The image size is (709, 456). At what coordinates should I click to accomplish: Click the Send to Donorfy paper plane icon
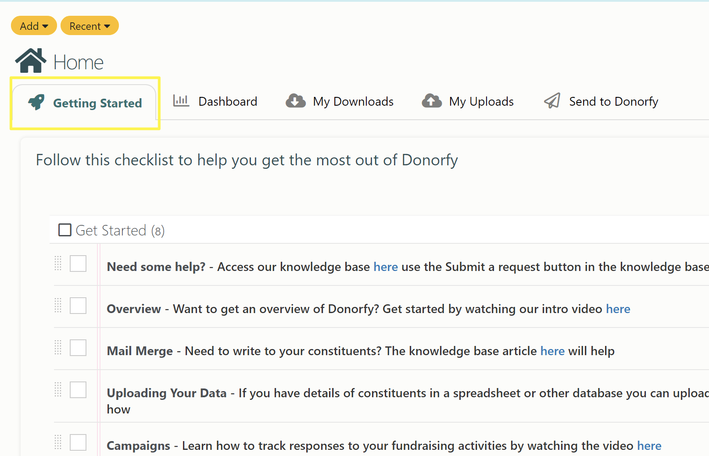coord(552,101)
